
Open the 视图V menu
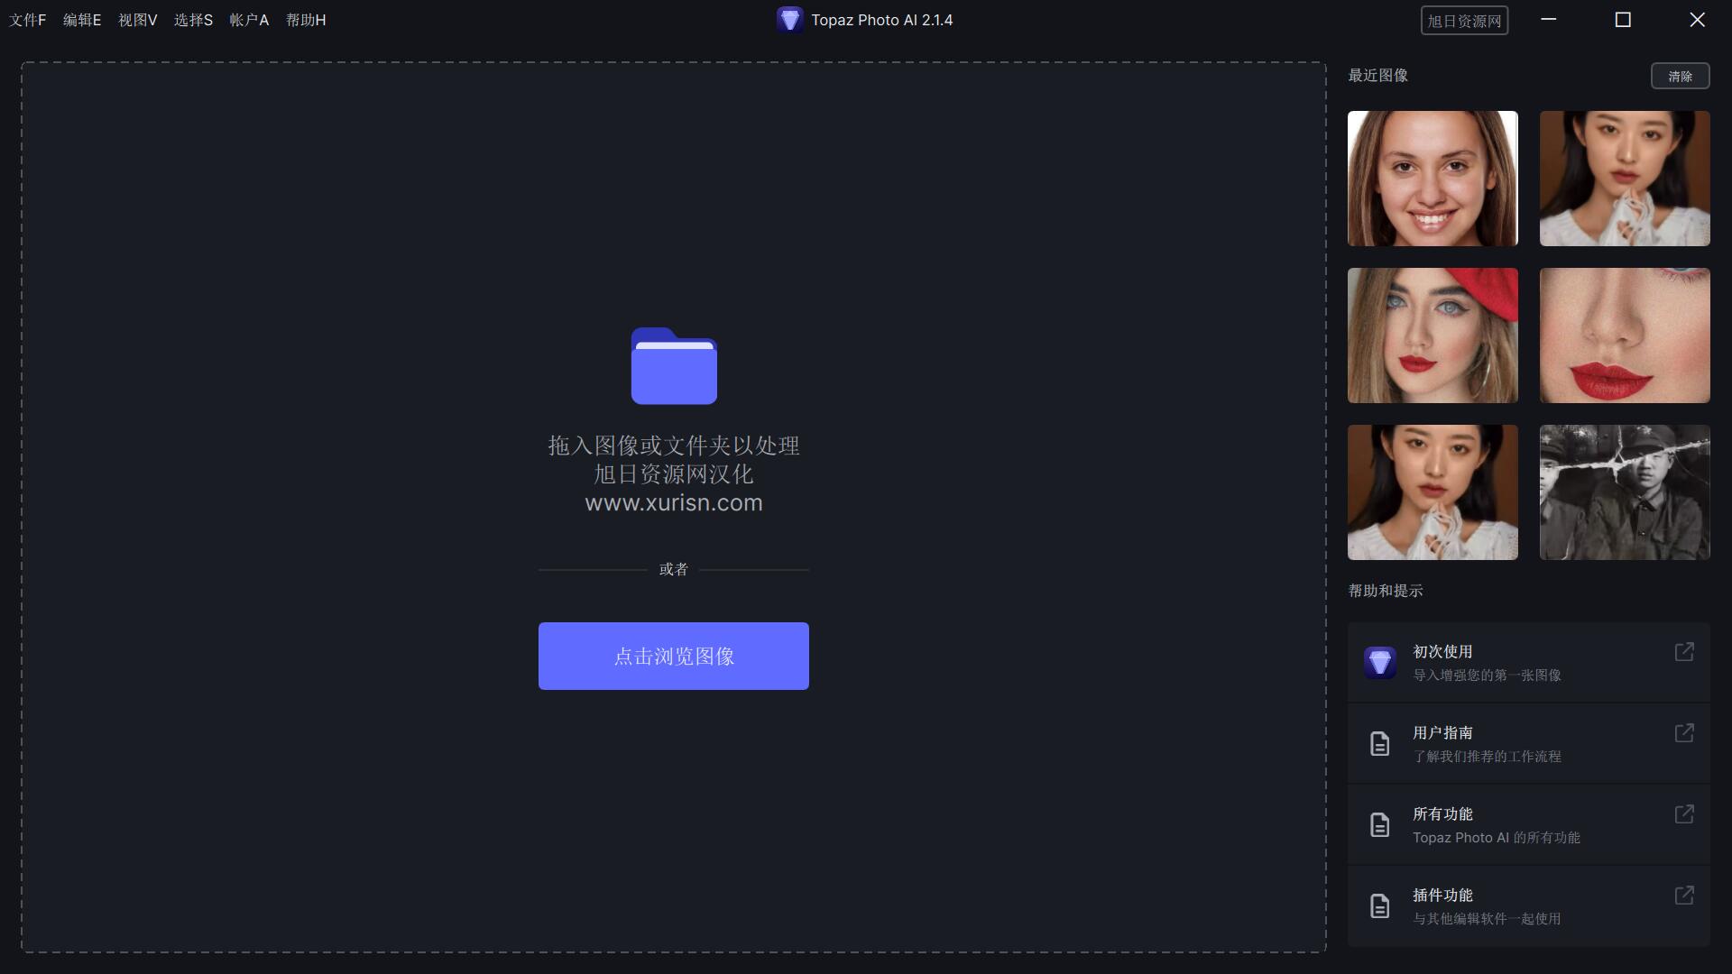click(138, 20)
